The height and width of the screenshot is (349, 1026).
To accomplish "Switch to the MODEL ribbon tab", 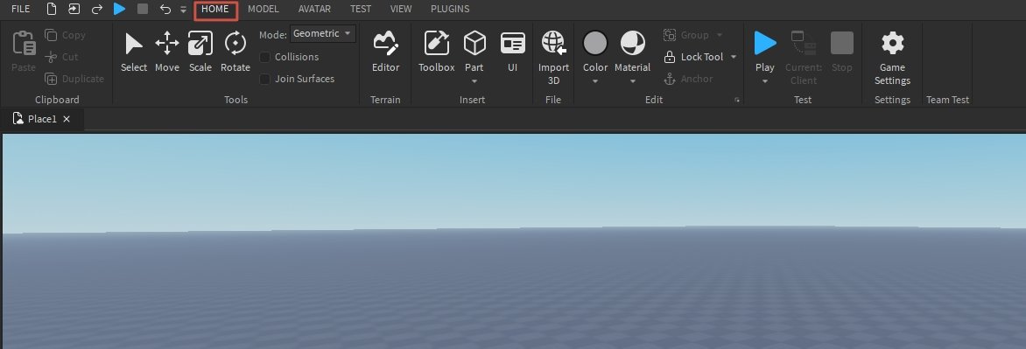I will tap(263, 9).
